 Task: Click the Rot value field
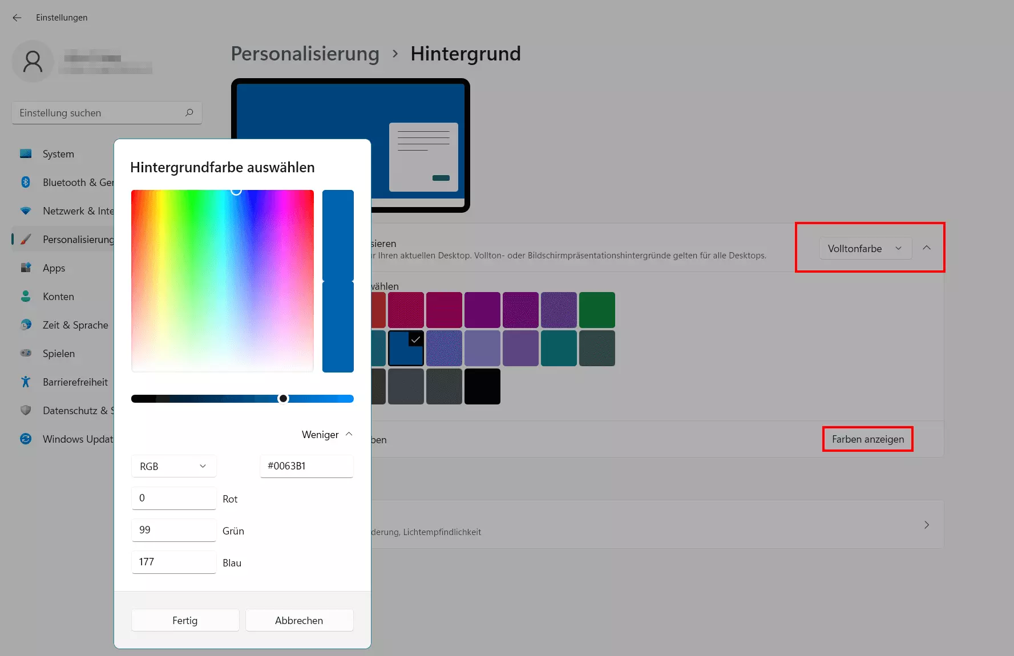pyautogui.click(x=174, y=498)
